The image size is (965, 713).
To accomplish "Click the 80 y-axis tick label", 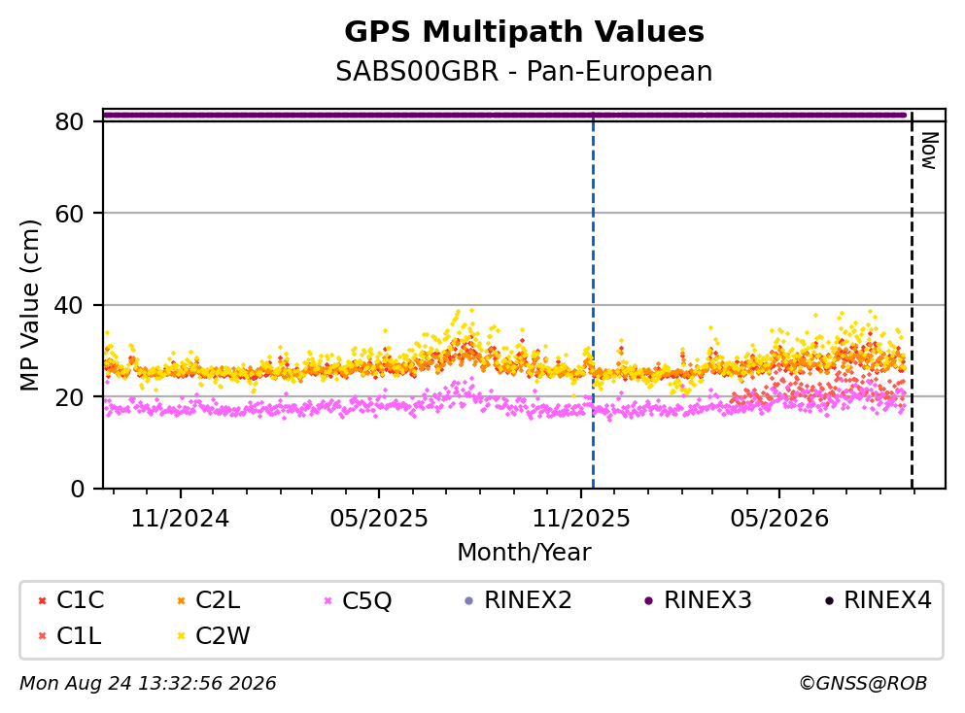I will point(69,121).
